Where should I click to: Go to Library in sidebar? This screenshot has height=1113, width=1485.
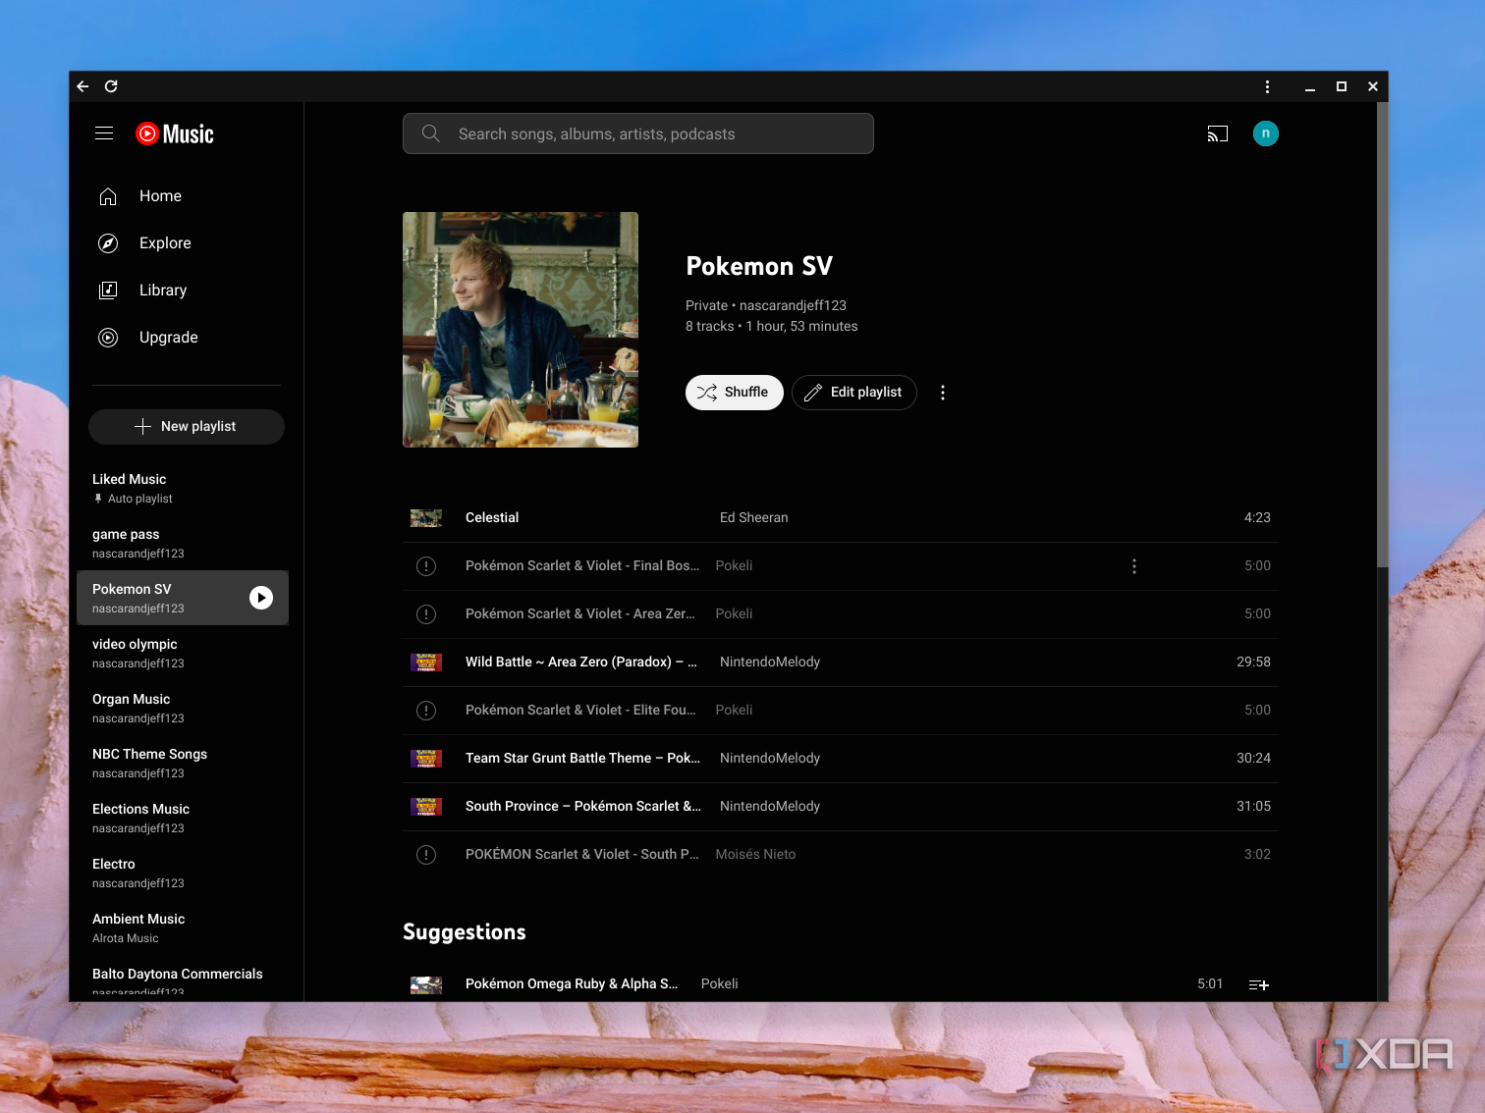click(187, 291)
